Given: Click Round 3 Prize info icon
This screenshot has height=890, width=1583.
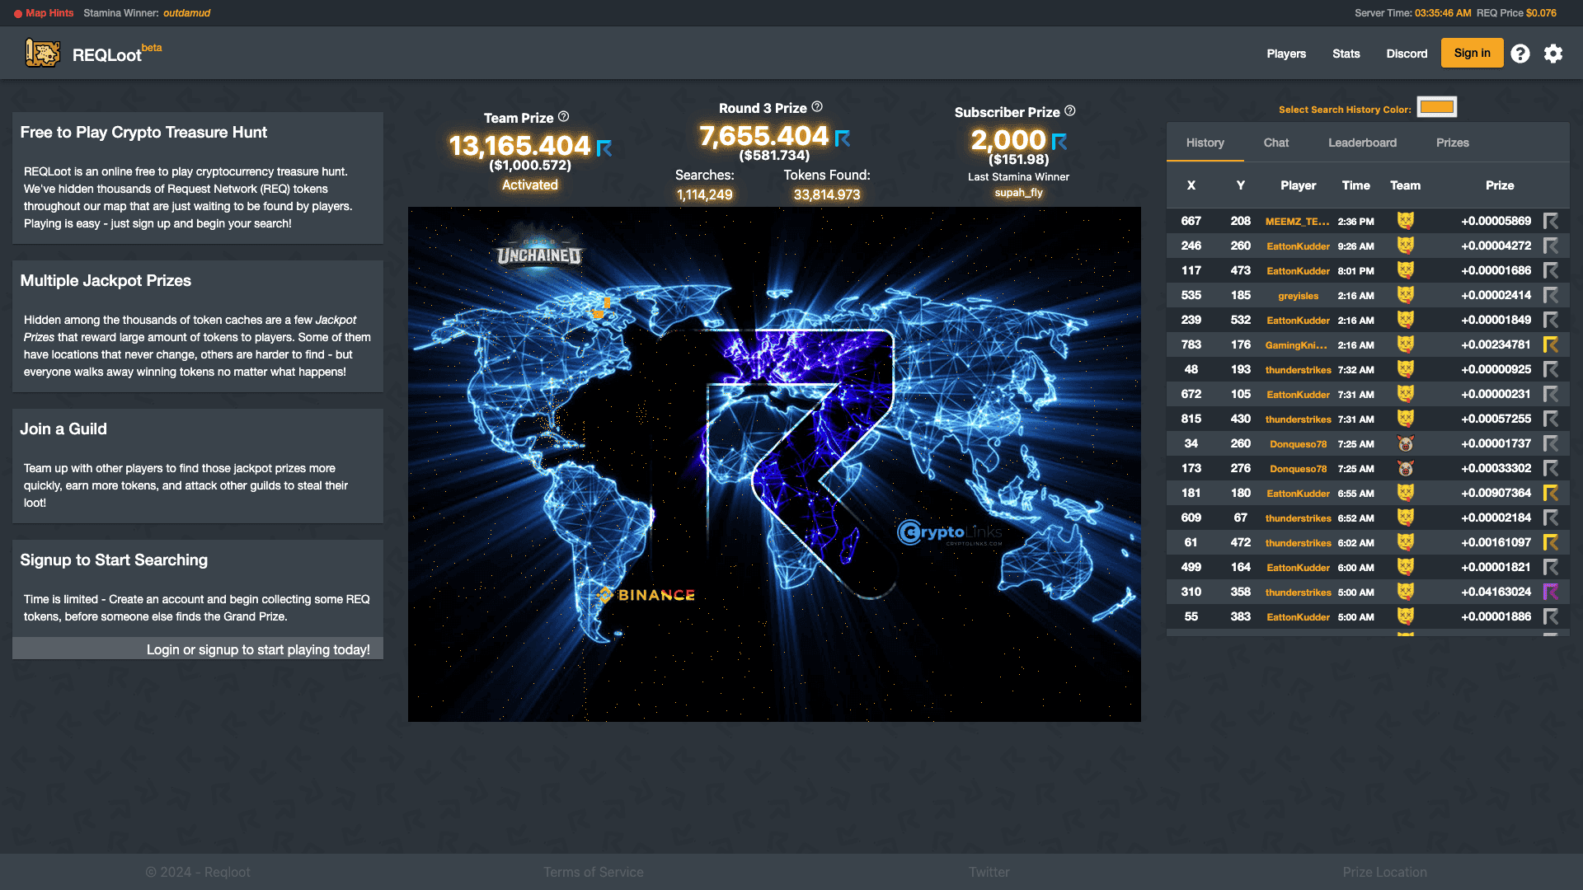Looking at the screenshot, I should pyautogui.click(x=817, y=107).
